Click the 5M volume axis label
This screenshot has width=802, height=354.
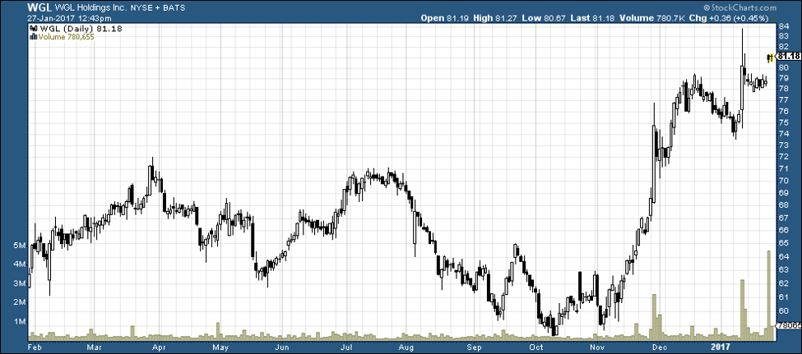pyautogui.click(x=20, y=246)
